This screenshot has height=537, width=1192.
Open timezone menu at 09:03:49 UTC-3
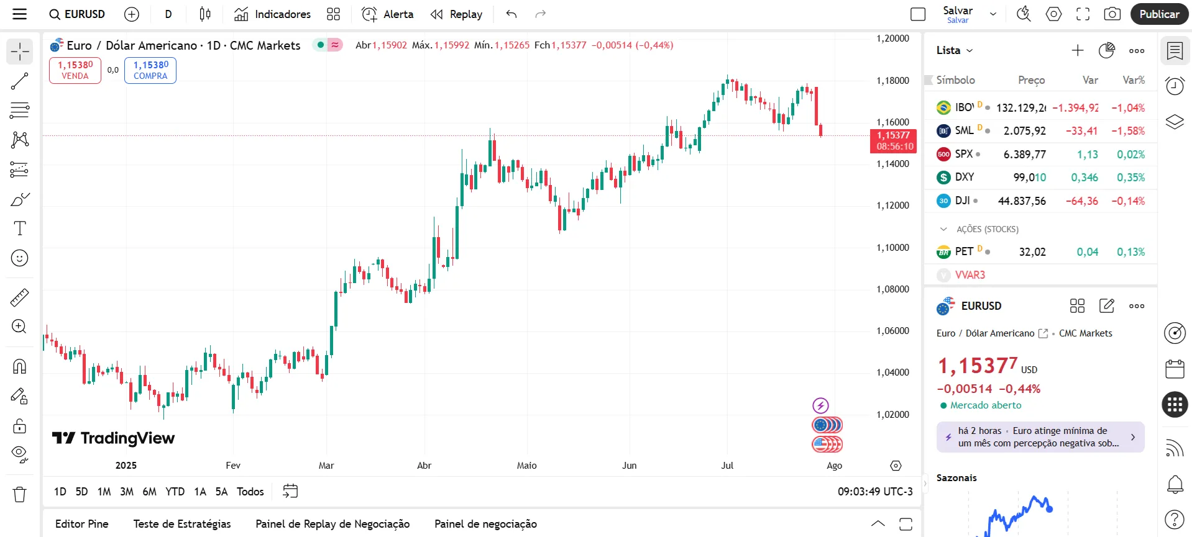click(x=875, y=492)
